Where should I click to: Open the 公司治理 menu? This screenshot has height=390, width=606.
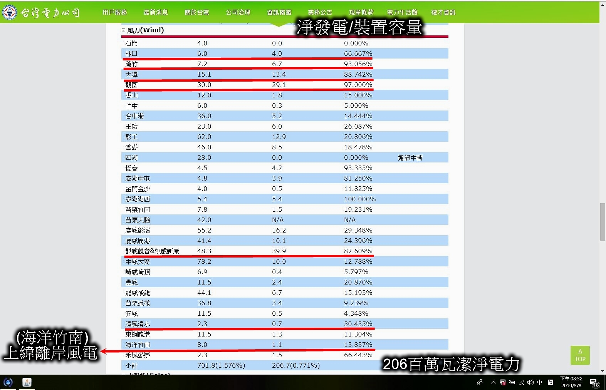point(238,12)
